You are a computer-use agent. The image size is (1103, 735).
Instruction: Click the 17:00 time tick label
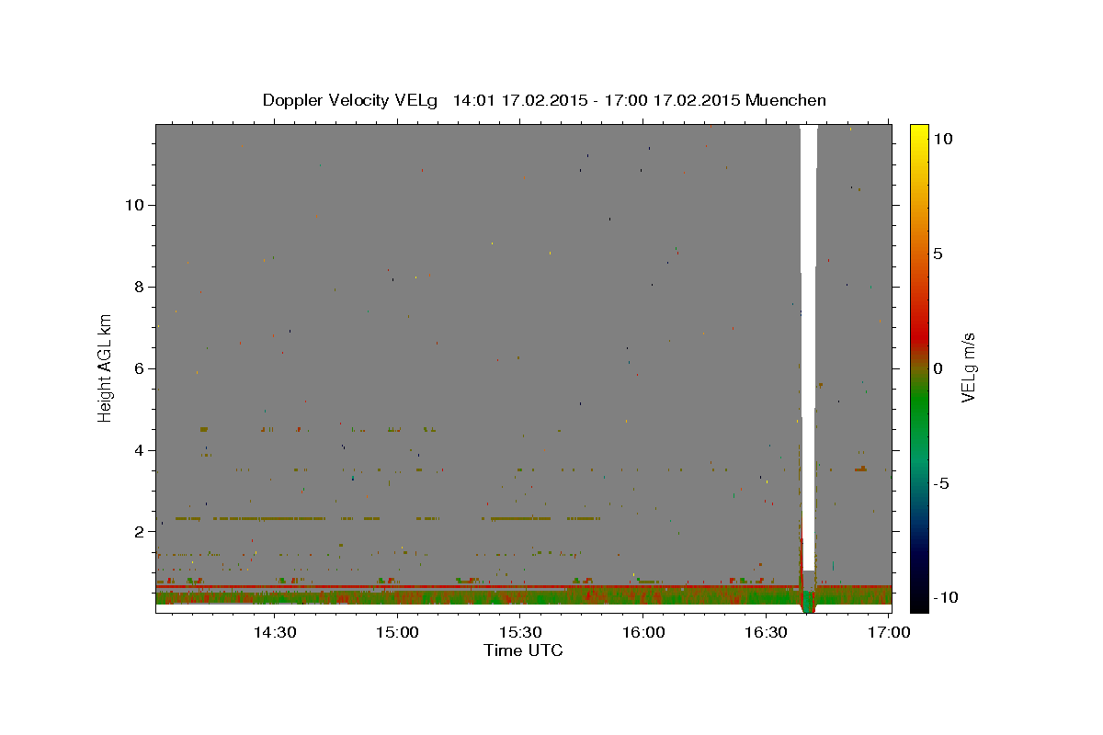click(x=888, y=632)
